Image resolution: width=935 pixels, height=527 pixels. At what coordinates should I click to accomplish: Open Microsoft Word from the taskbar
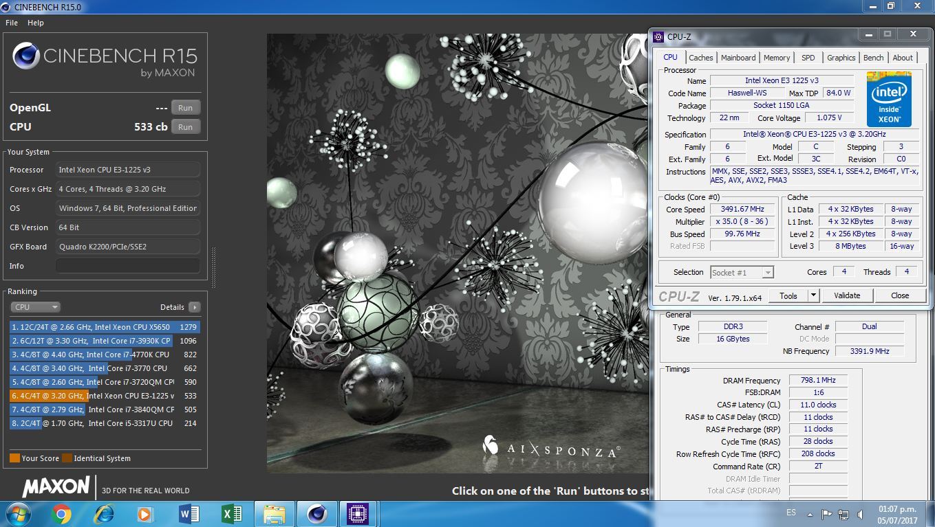(x=188, y=514)
